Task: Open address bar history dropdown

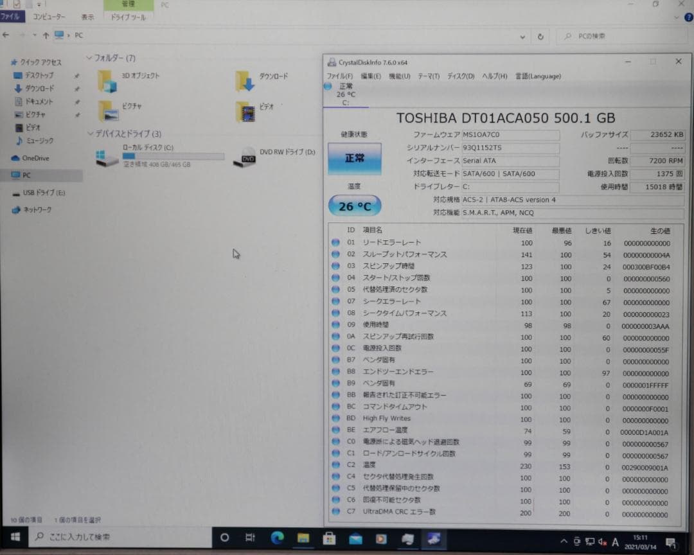Action: coord(522,37)
